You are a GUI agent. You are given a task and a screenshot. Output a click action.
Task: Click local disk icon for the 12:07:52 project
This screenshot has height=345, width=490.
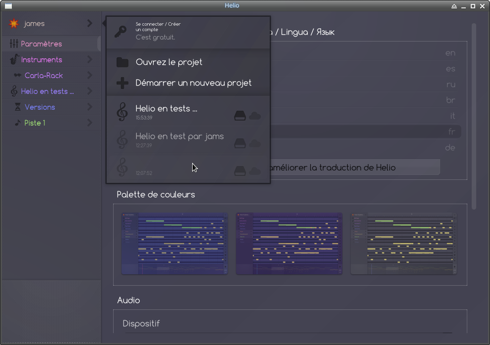240,171
